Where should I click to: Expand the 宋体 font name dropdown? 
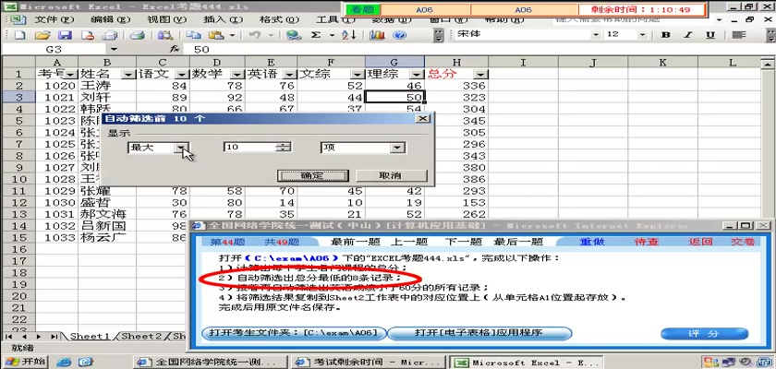pos(597,34)
